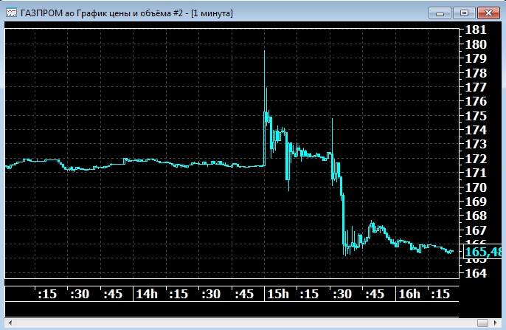Screen dimensions: 506x330
Task: Click the horizontal scrollbar left arrow
Action: tap(10, 323)
